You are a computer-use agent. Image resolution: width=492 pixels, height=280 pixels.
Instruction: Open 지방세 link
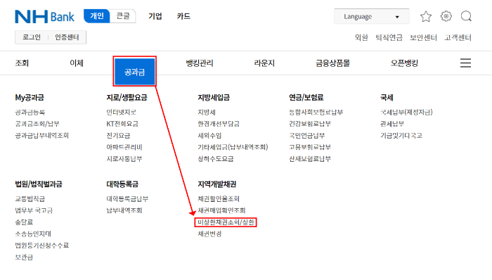[x=207, y=112]
